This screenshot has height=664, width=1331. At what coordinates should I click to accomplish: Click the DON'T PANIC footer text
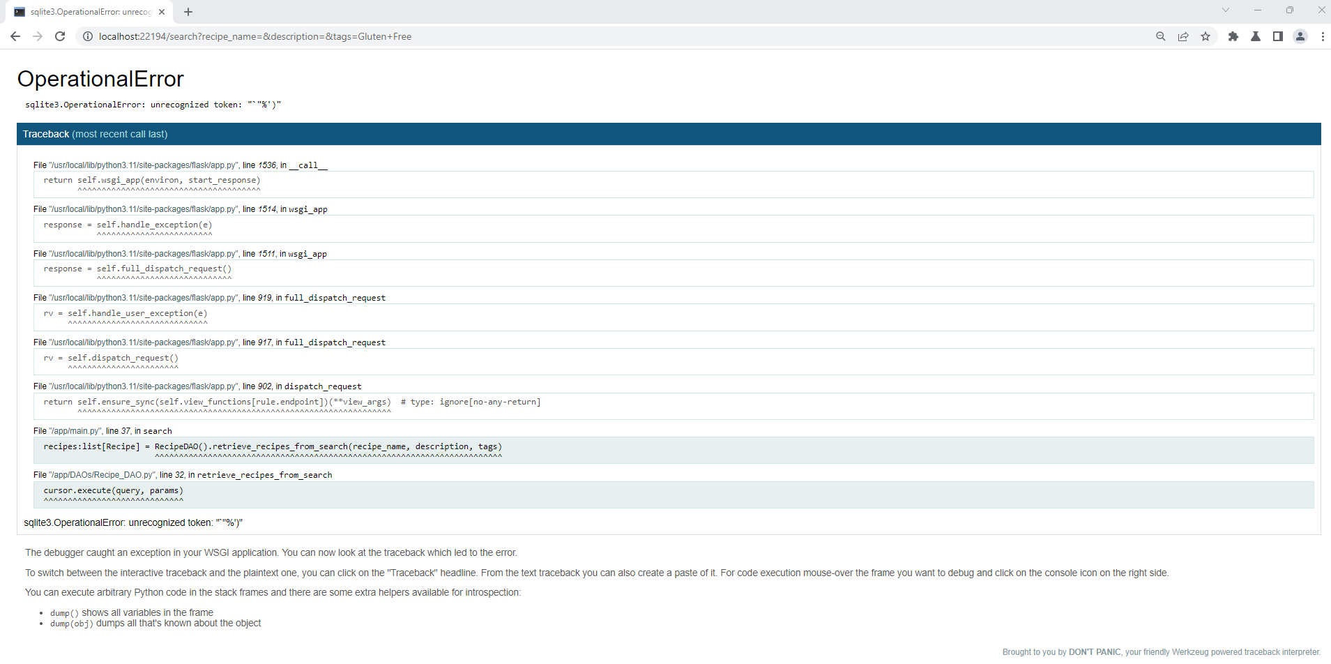(x=1095, y=652)
